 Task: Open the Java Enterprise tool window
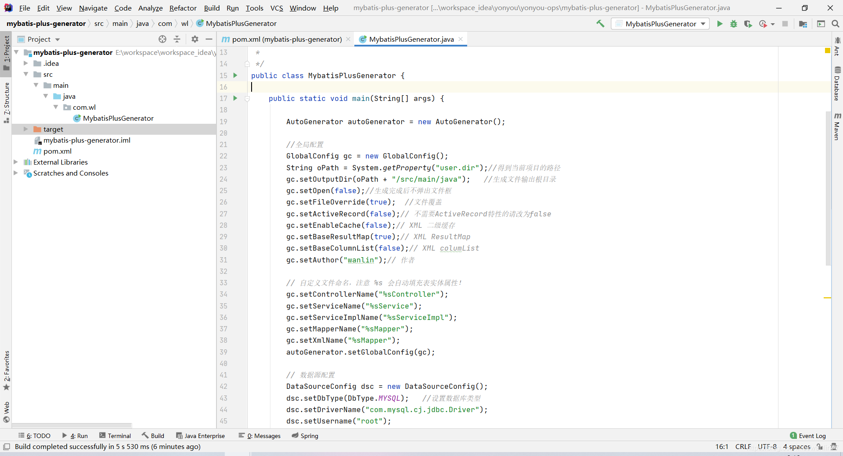pos(201,436)
